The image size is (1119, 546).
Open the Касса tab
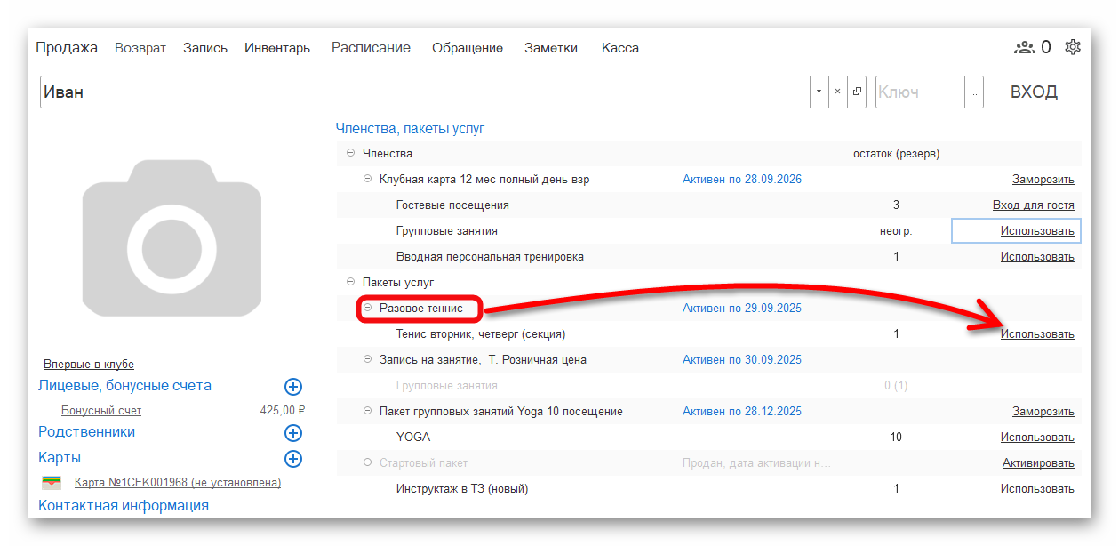click(619, 48)
